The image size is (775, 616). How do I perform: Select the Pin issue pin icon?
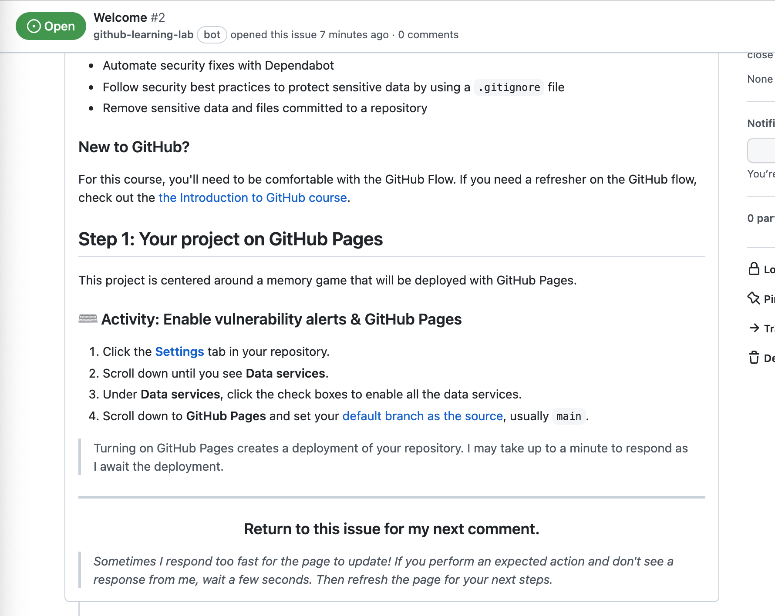point(754,299)
